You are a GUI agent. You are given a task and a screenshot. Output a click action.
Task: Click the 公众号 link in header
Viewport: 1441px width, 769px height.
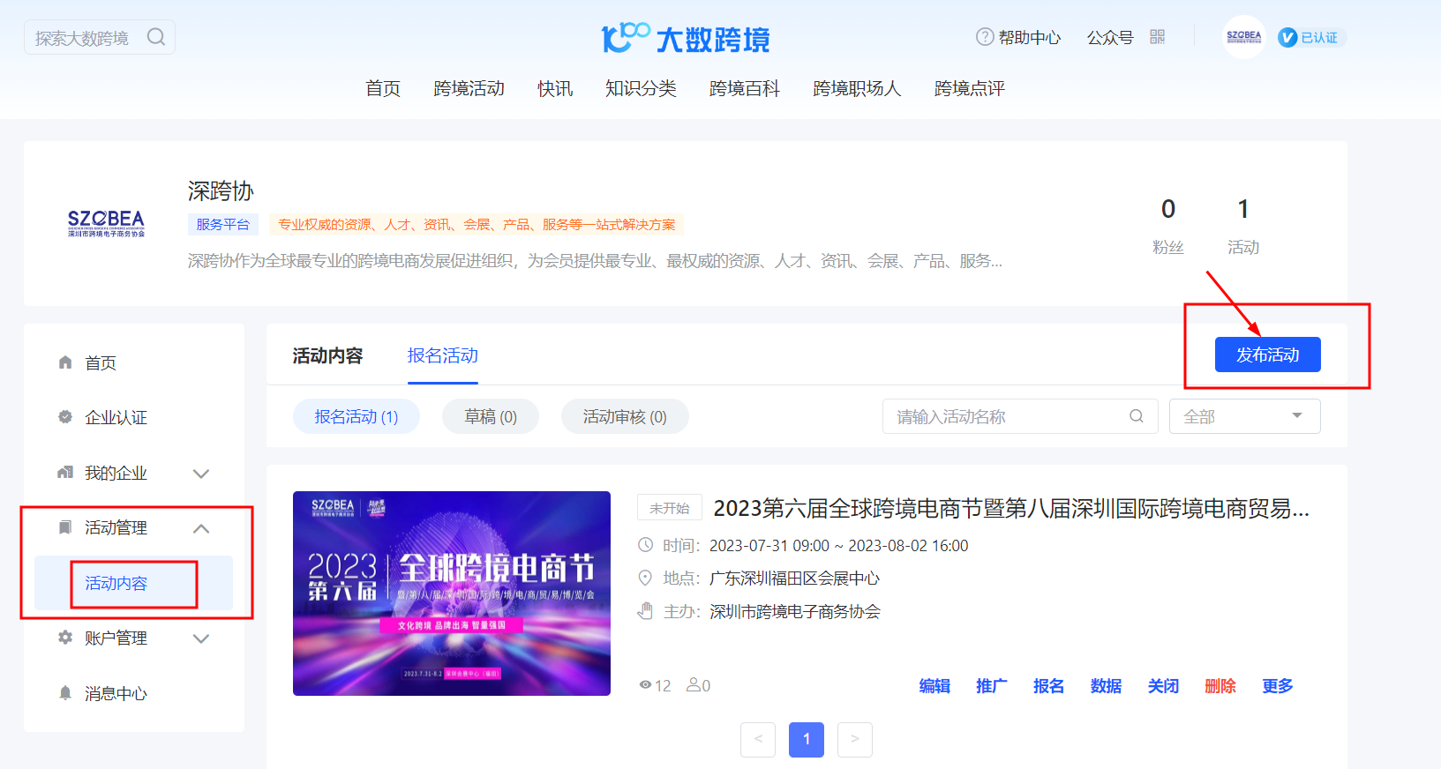[x=1110, y=37]
